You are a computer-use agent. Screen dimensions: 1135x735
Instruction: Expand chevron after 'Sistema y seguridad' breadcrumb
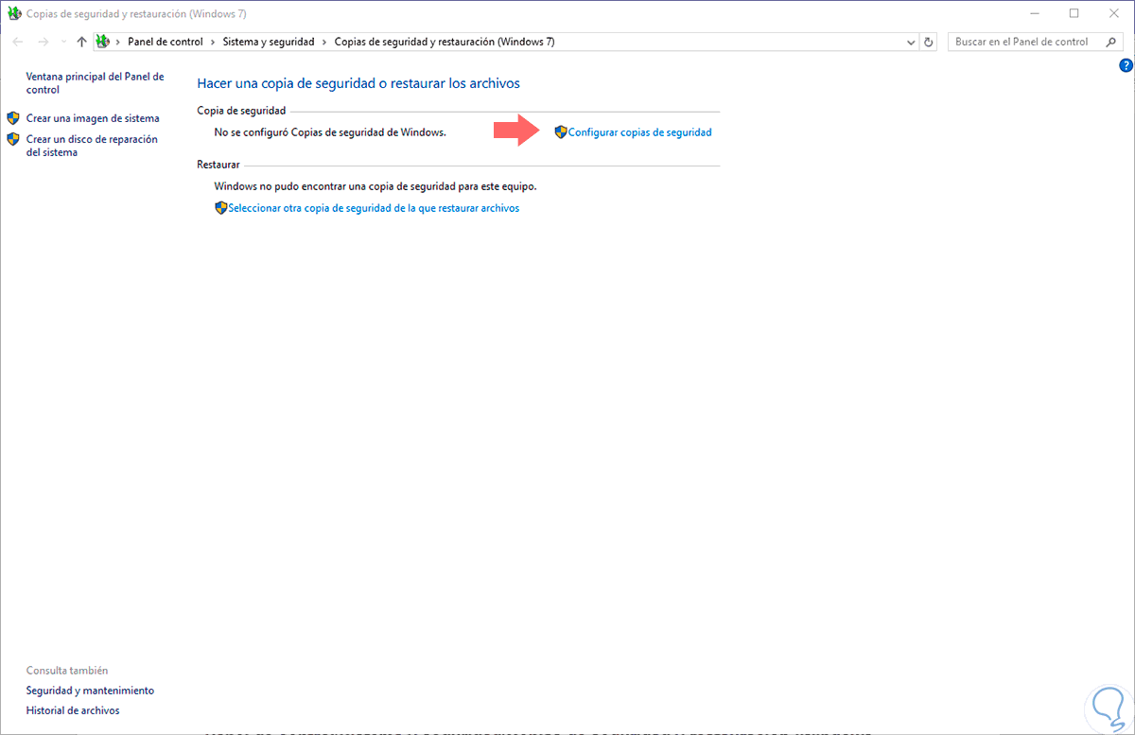pyautogui.click(x=324, y=43)
